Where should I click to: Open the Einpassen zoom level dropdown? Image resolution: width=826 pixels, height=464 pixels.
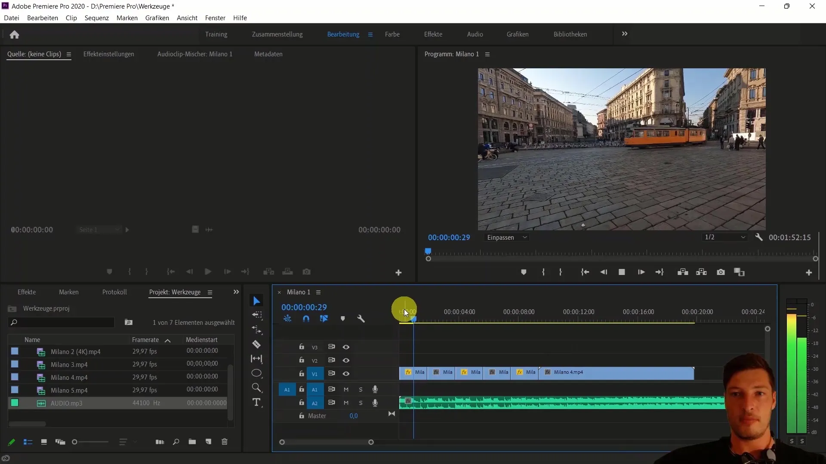point(507,238)
